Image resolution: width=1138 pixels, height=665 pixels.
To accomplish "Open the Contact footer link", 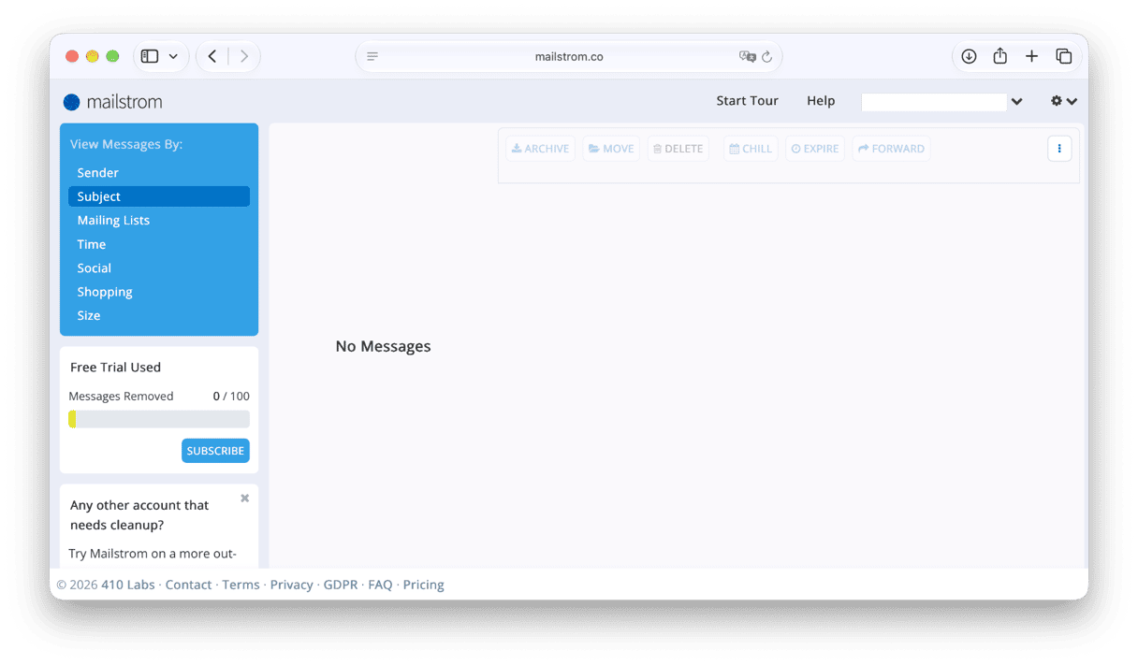I will pos(189,585).
